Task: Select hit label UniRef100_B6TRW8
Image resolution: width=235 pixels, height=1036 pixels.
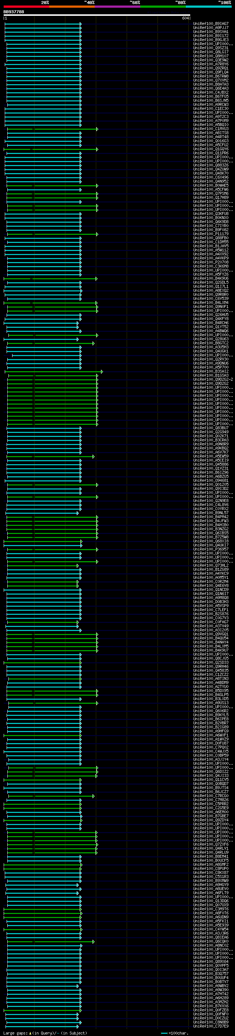Action: [211, 76]
